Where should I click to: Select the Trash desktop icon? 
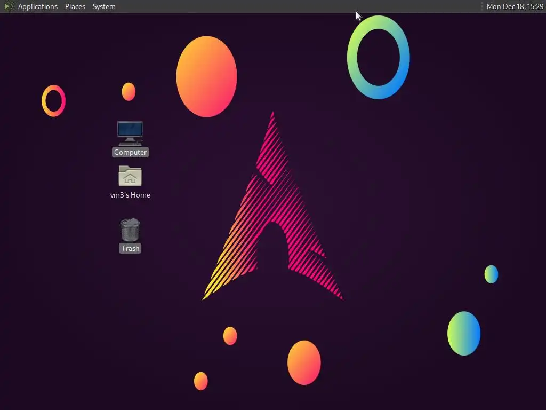pyautogui.click(x=130, y=230)
